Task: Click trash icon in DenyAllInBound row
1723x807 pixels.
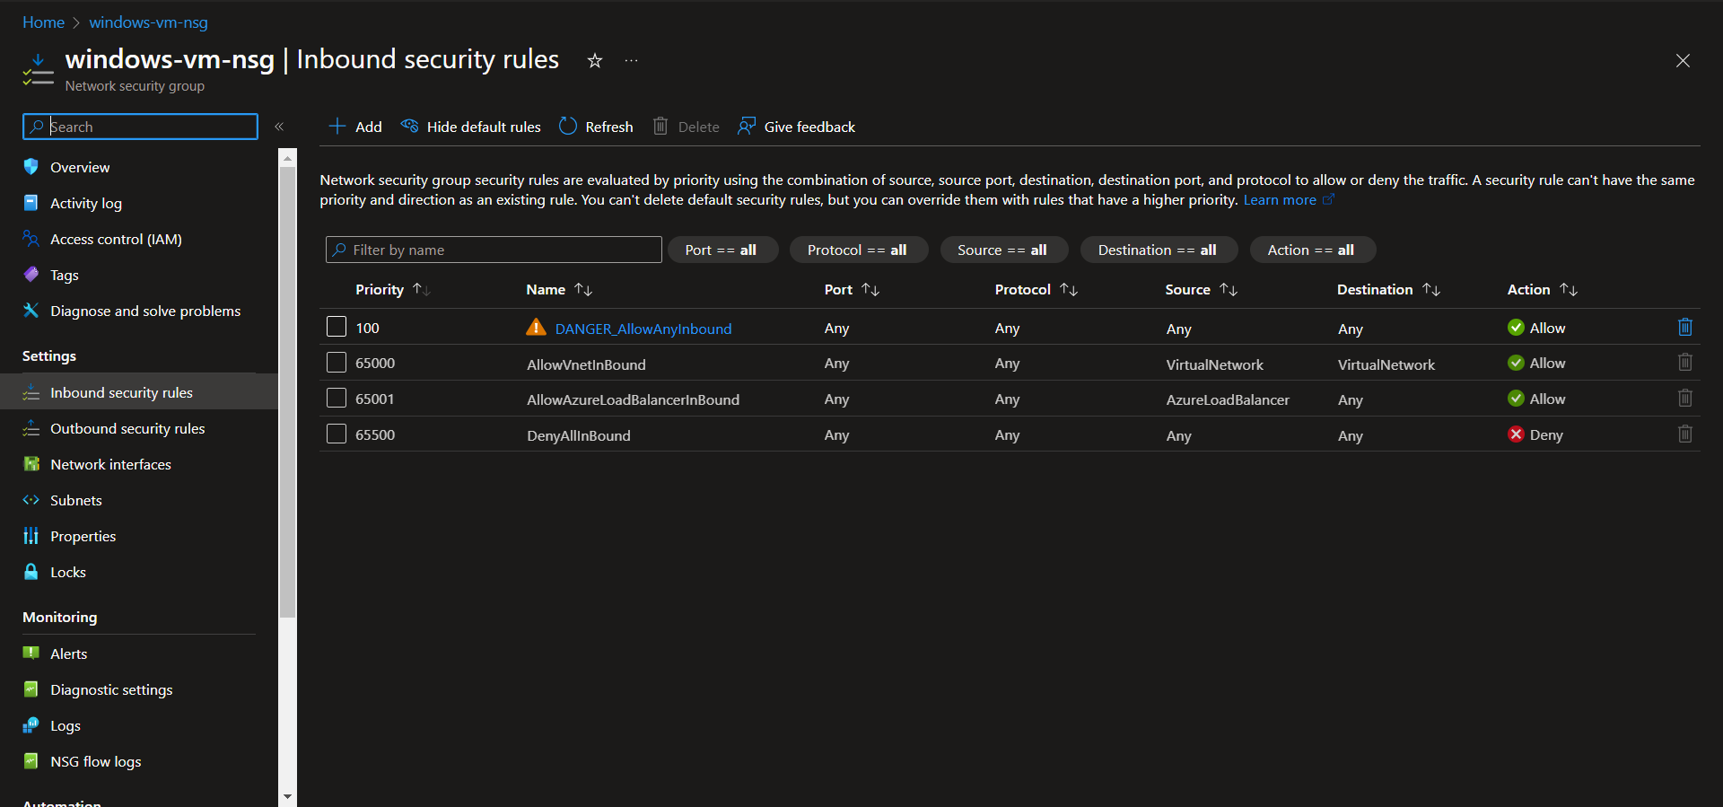Action: (1685, 434)
